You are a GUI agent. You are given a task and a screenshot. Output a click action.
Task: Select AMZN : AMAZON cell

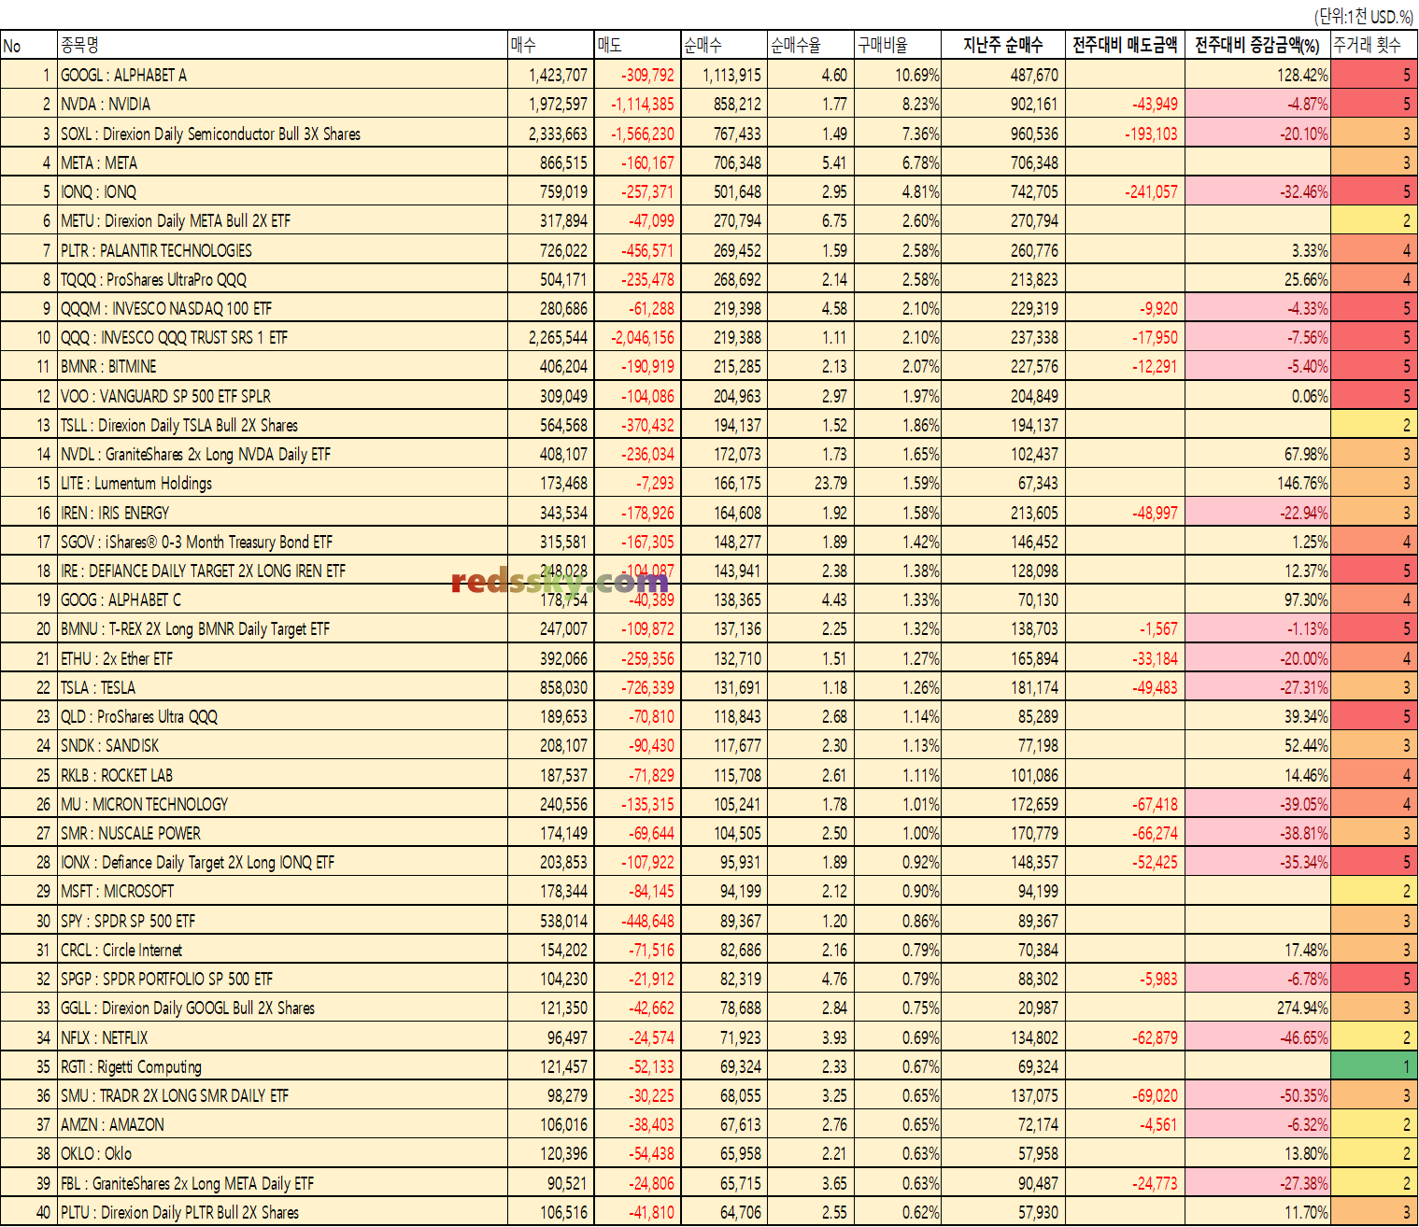point(282,1124)
